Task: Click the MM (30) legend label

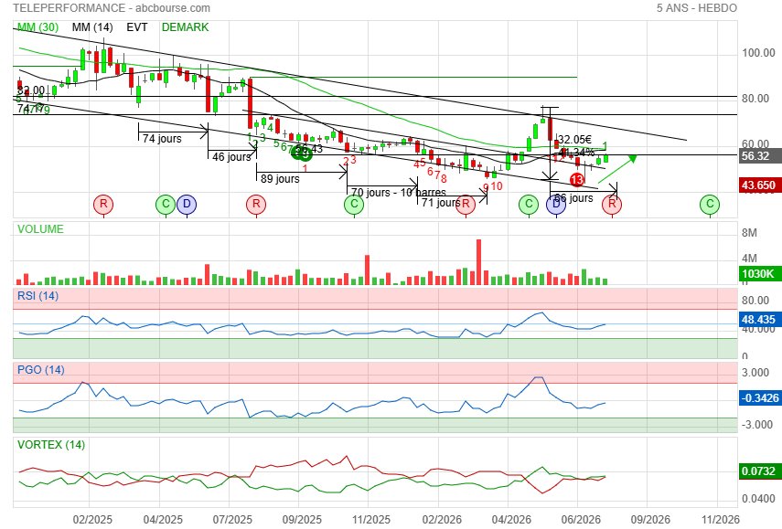Action: coord(37,27)
